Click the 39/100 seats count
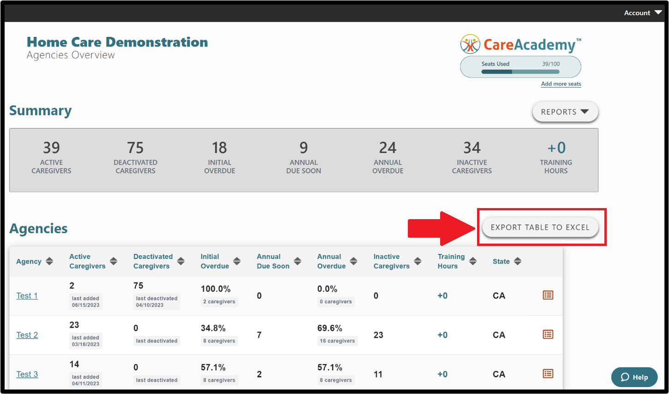 click(x=551, y=64)
